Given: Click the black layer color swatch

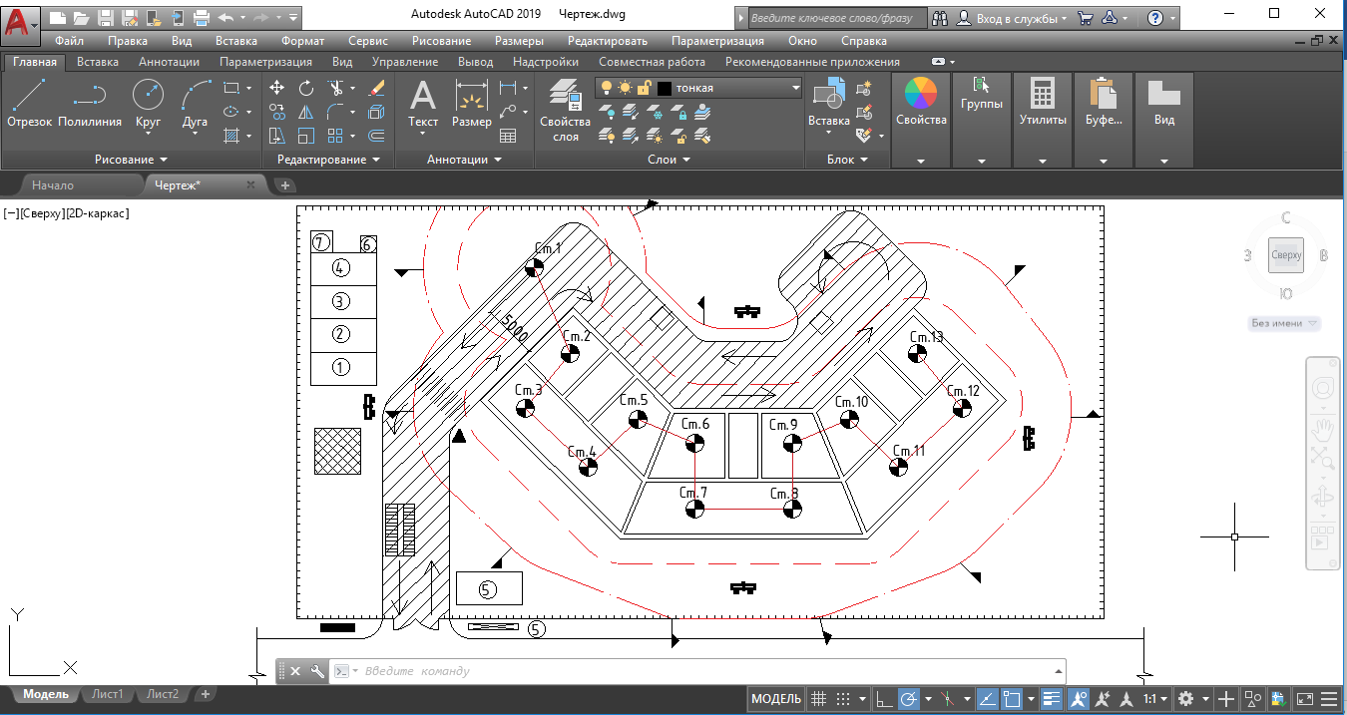Looking at the screenshot, I should click(x=665, y=88).
